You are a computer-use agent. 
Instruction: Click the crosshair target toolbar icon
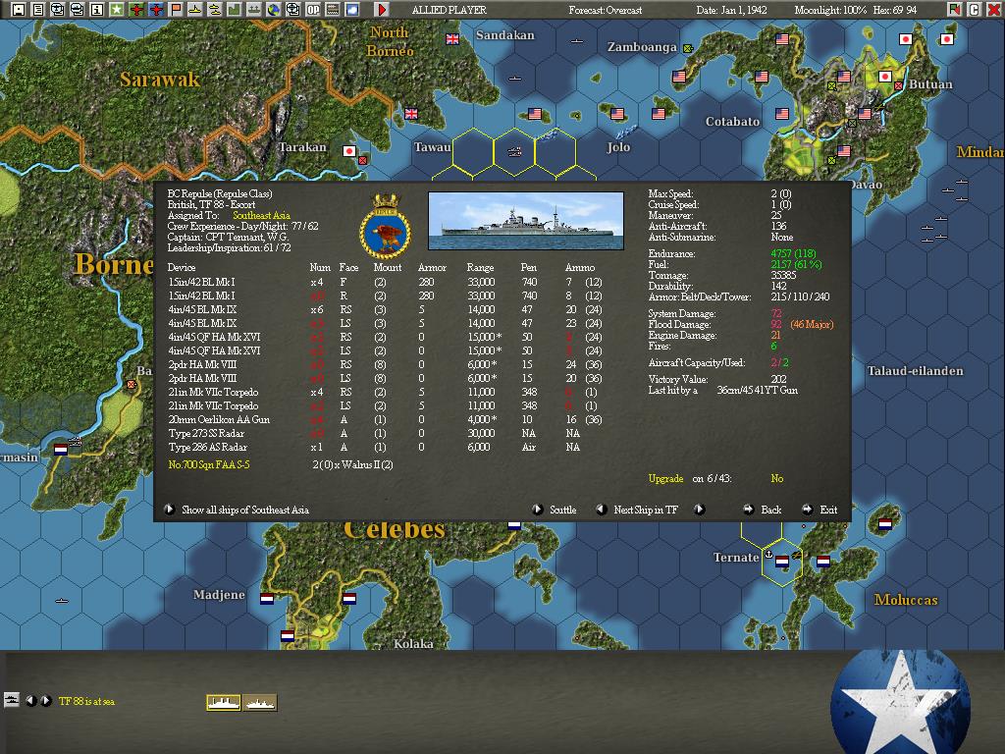292,9
